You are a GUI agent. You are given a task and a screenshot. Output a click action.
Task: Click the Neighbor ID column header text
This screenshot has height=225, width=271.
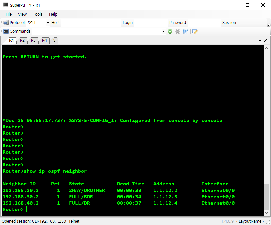pyautogui.click(x=19, y=184)
